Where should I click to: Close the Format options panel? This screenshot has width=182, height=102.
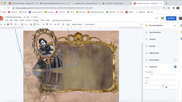(175, 25)
